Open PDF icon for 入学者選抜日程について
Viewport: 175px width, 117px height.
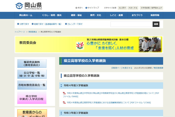(64, 93)
